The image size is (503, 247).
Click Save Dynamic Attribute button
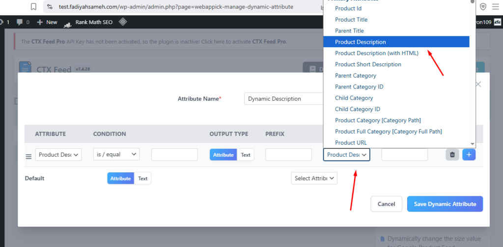[x=445, y=204]
